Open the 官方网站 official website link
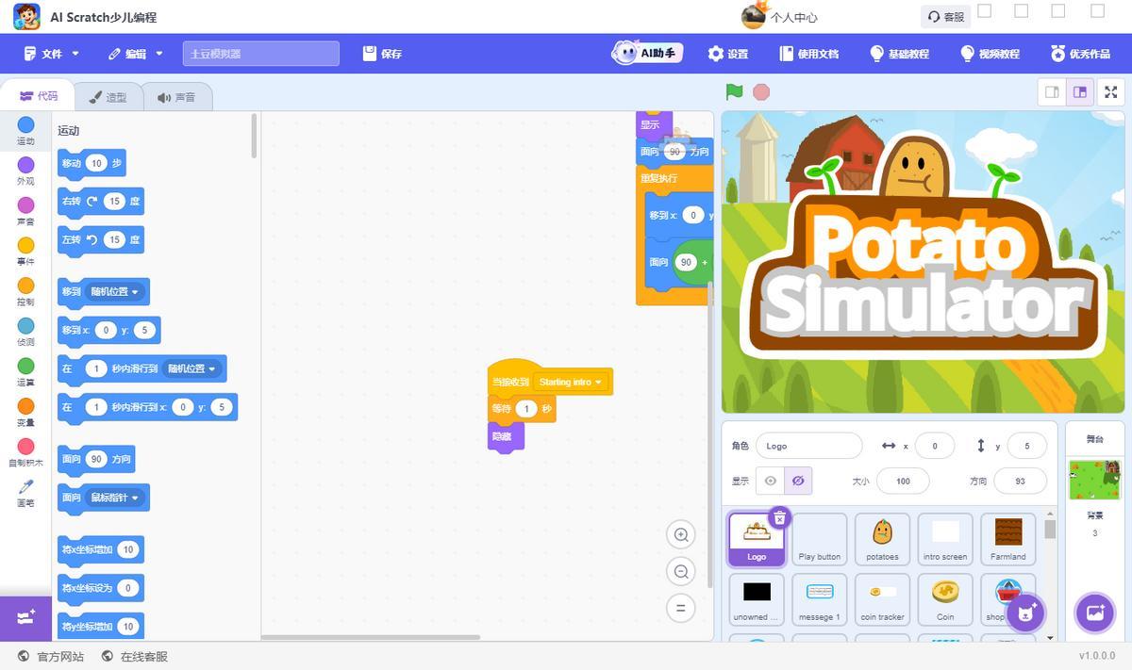This screenshot has height=670, width=1132. 51,656
